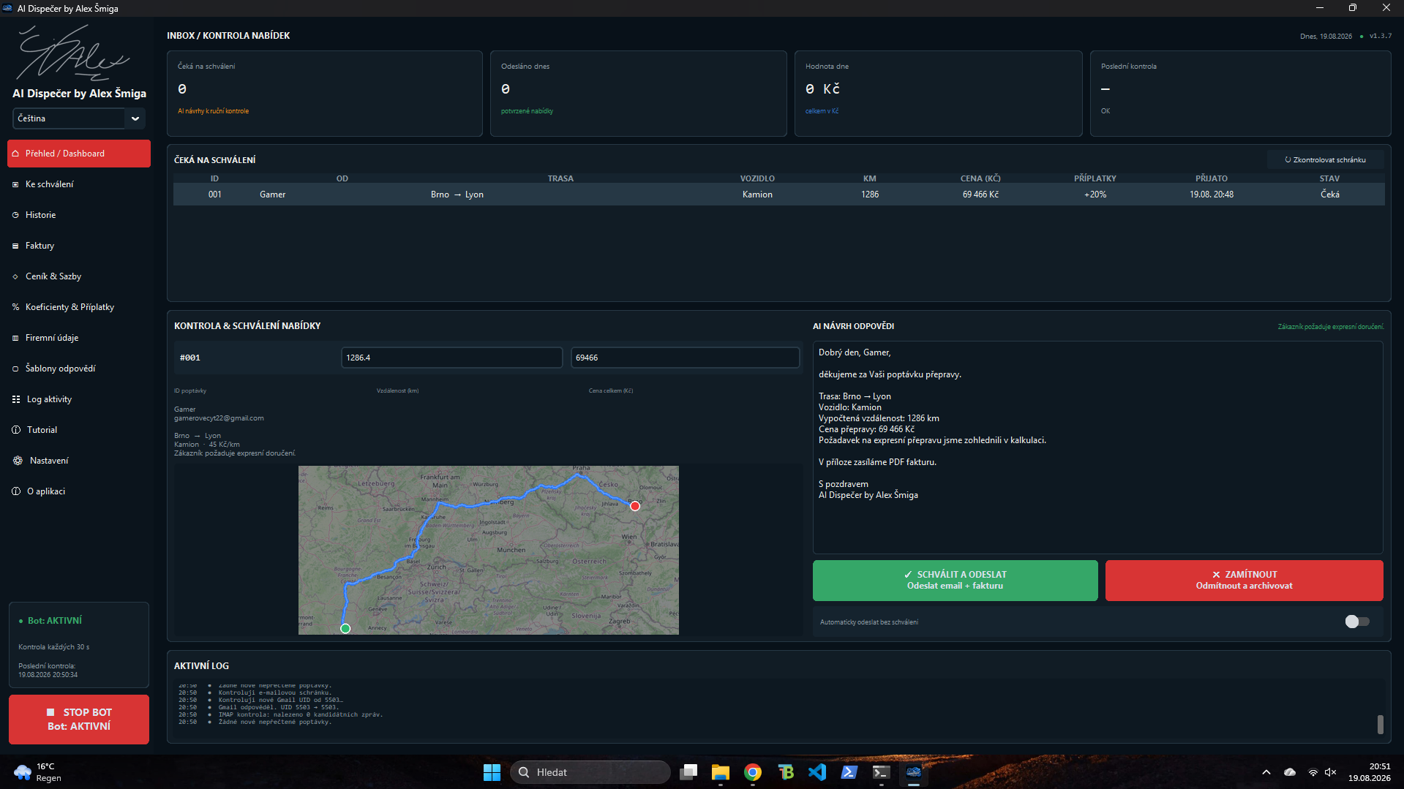Click the Hodnota dne stat card
1404x789 pixels.
point(938,94)
